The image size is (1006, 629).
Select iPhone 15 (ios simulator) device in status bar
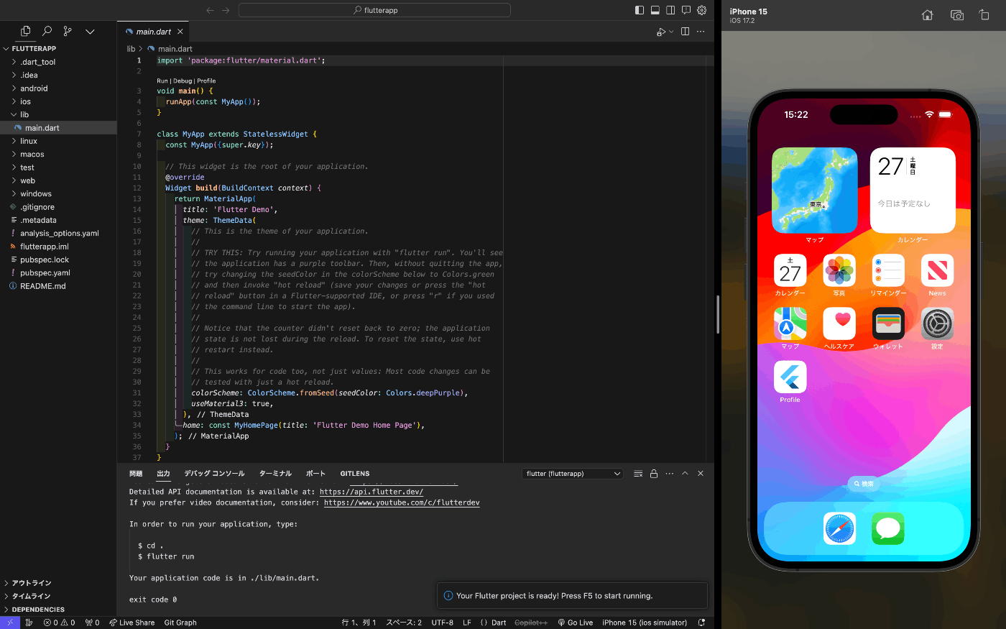click(645, 623)
